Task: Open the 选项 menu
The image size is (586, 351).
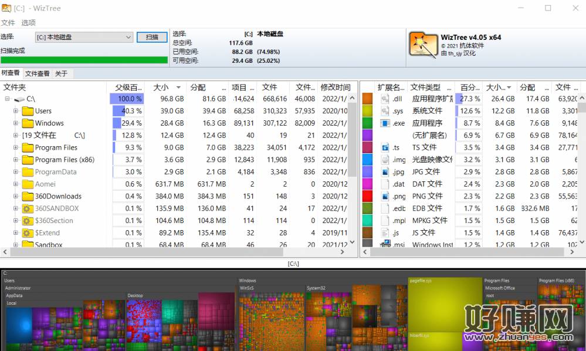Action: 28,23
